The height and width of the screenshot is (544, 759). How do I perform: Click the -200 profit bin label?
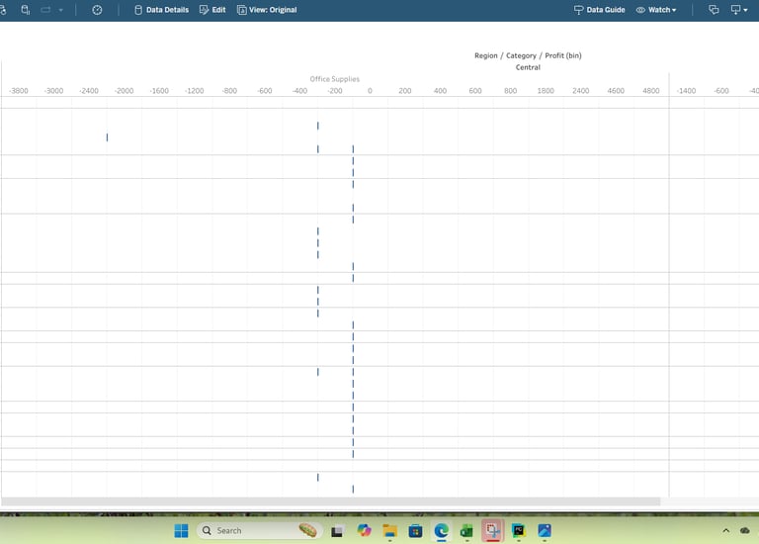pos(334,91)
